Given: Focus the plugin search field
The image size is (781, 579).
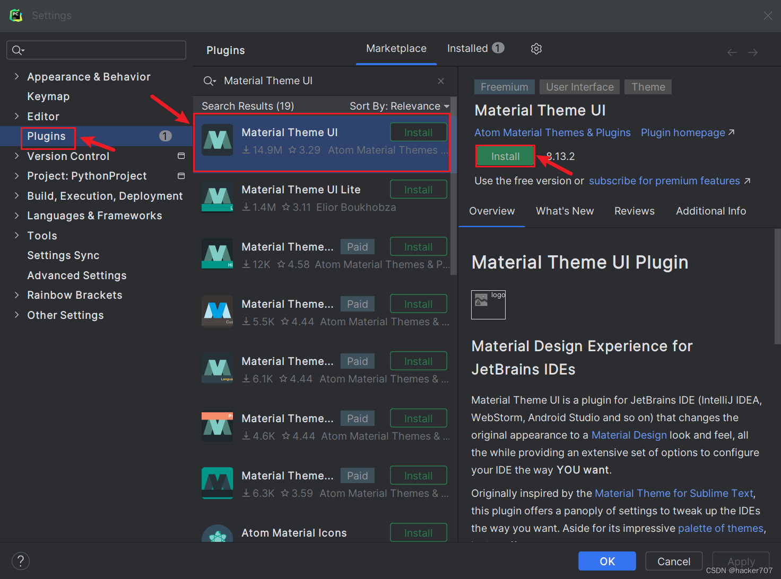Looking at the screenshot, I should (x=325, y=81).
